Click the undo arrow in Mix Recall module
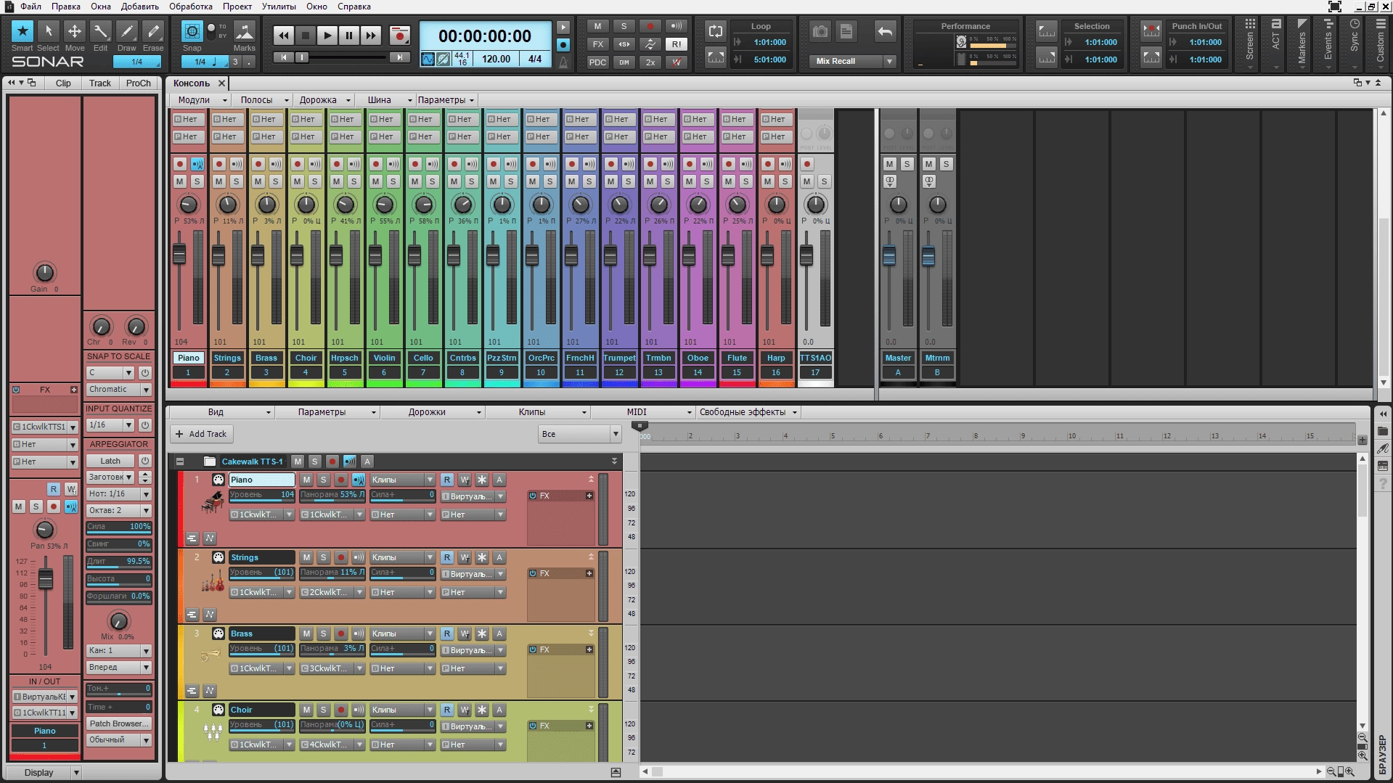1393x783 pixels. [x=885, y=31]
